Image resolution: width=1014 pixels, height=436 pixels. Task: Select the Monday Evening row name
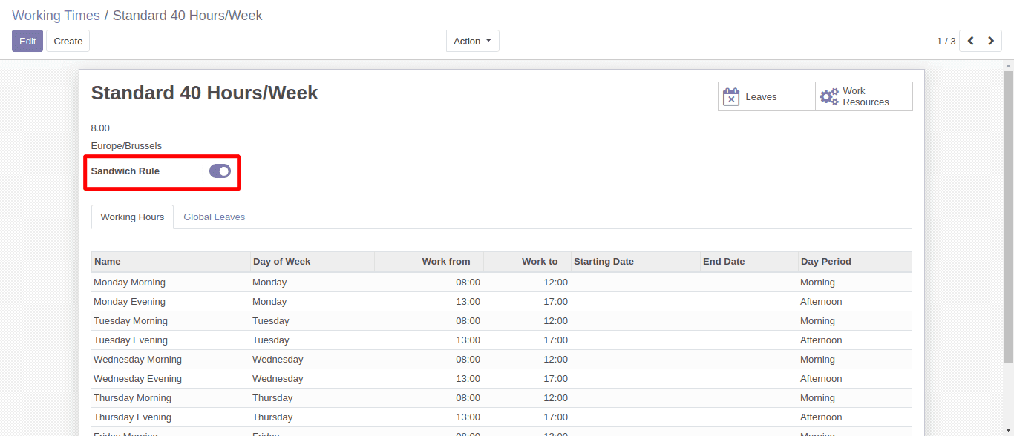point(129,302)
